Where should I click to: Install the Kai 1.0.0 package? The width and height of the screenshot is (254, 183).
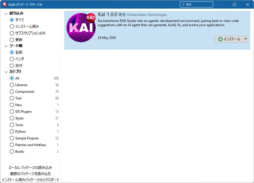tap(229, 39)
